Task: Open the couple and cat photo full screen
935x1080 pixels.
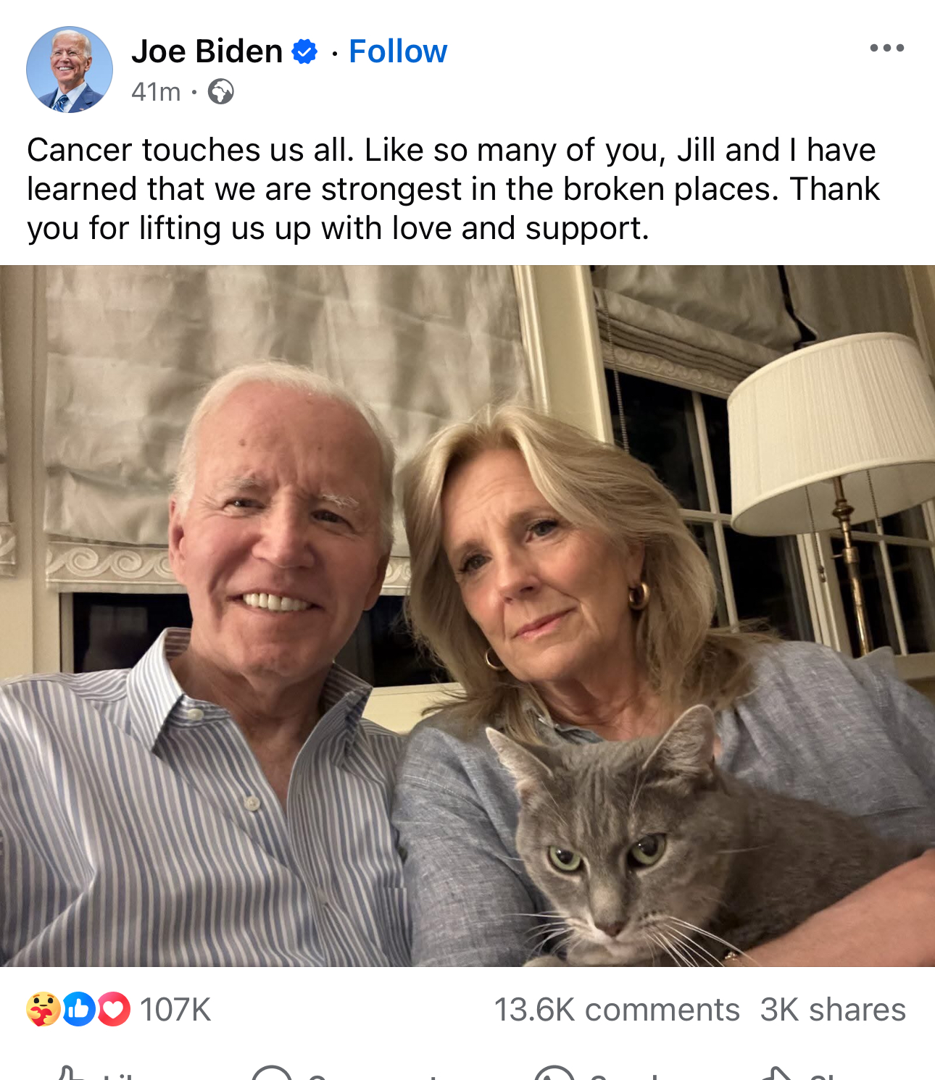Action: (467, 616)
